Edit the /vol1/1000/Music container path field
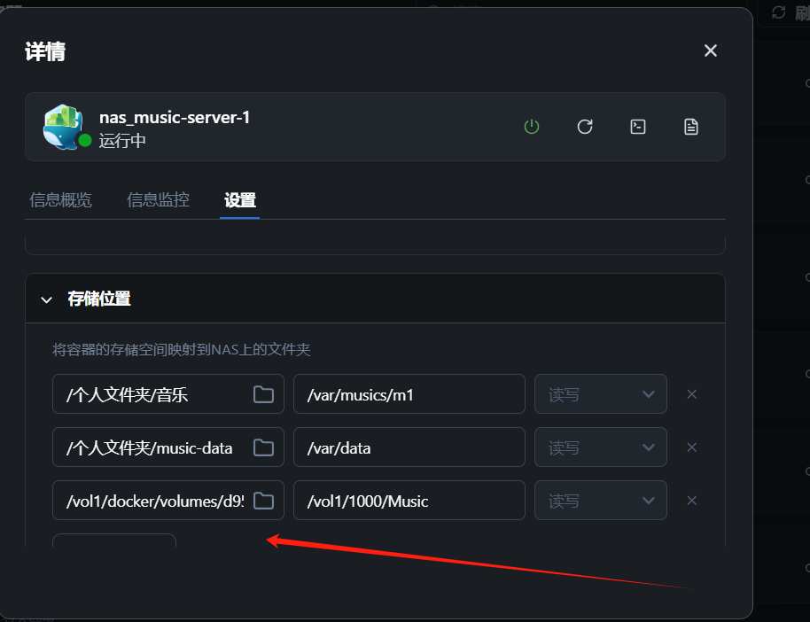Viewport: 810px width, 622px height. [x=409, y=501]
